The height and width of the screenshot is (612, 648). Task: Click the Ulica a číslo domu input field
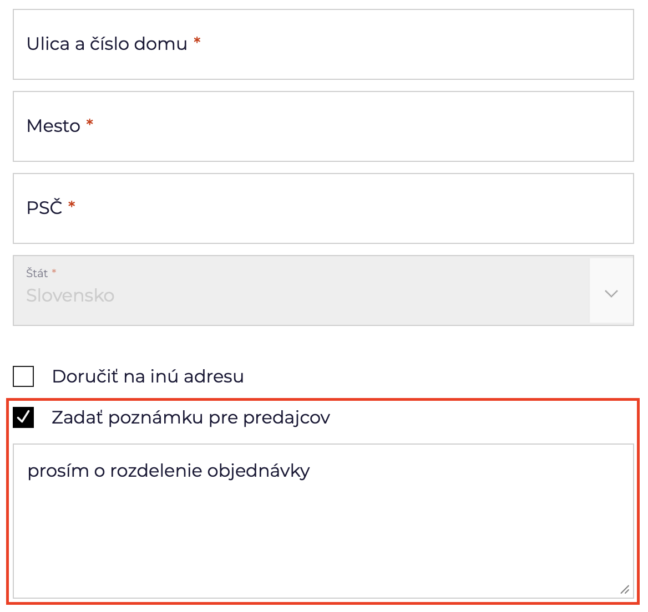tap(323, 44)
